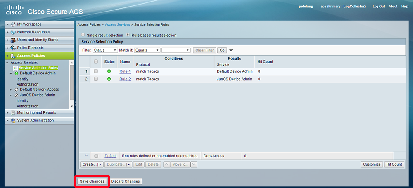Click the Customize button
413x188 pixels.
pyautogui.click(x=372, y=164)
